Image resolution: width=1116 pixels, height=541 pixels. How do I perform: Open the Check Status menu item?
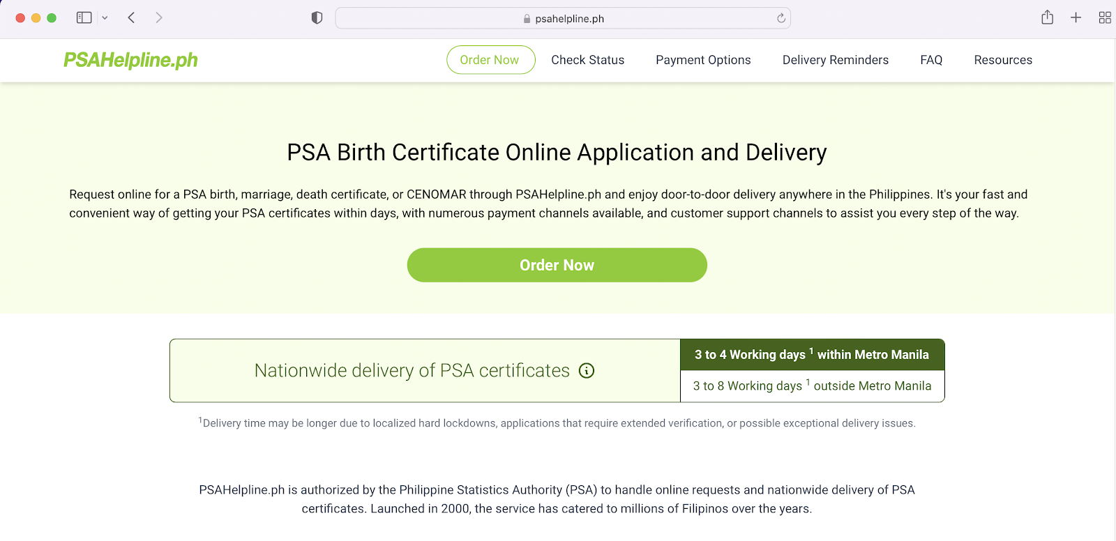click(x=587, y=60)
